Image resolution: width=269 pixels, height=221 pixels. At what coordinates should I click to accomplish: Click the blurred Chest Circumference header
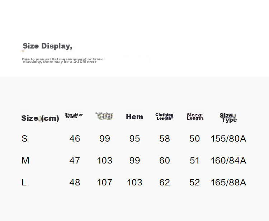tap(104, 116)
